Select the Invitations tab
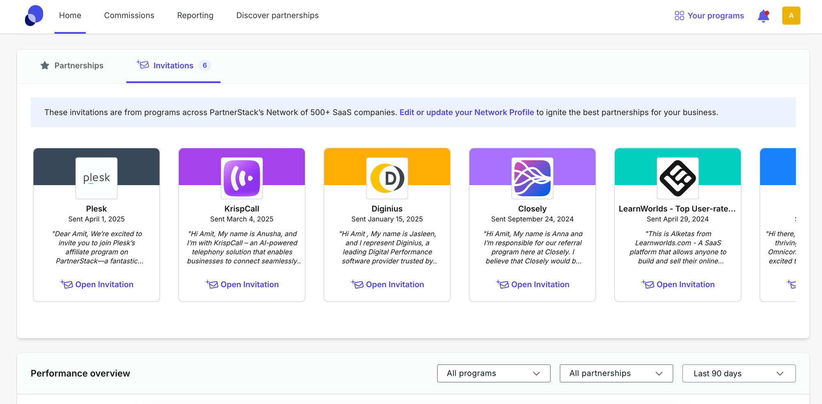Screen dimensions: 822x404 173,66
